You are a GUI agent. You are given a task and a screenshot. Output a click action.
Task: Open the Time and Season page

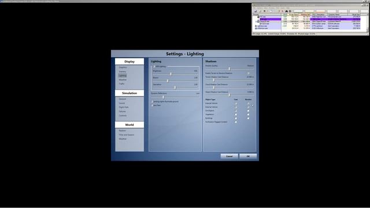(127, 135)
